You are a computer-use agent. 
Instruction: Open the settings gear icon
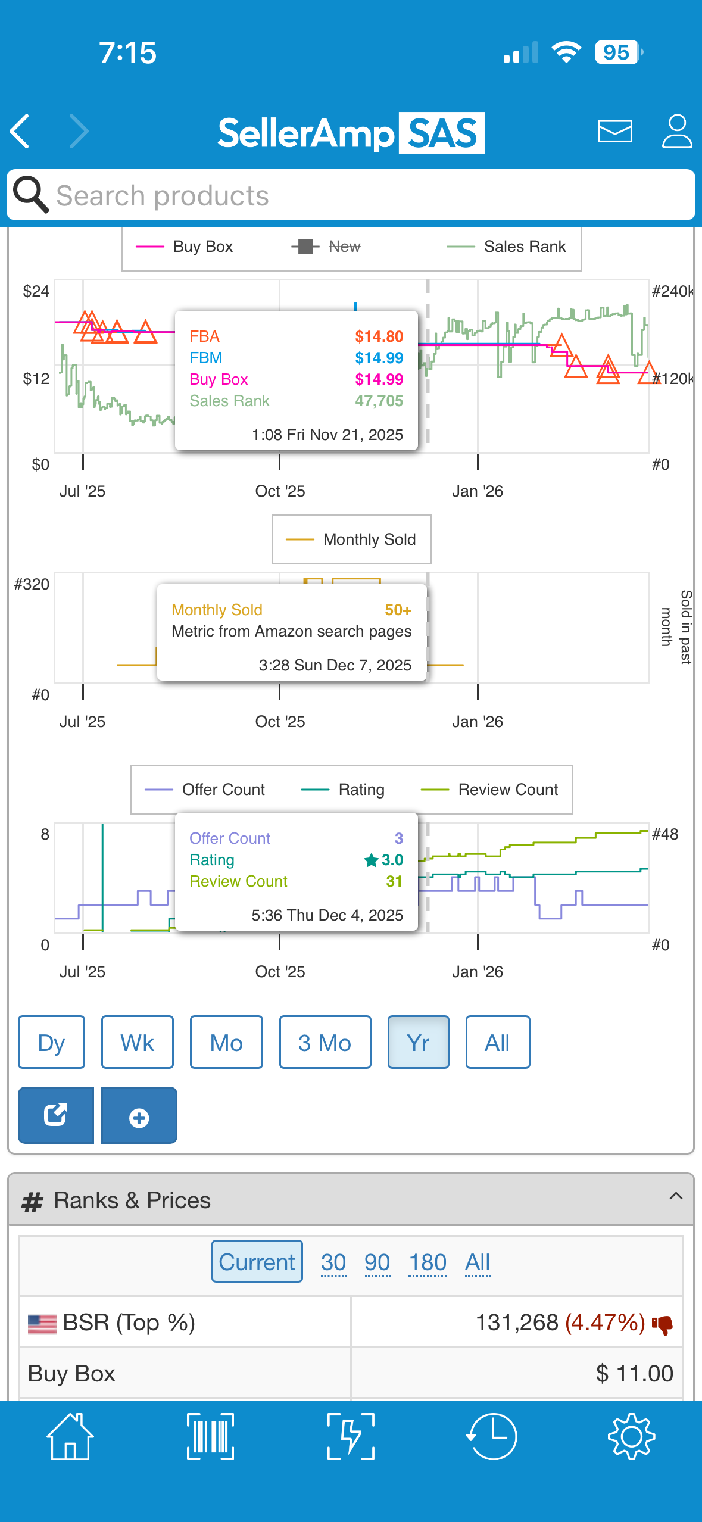(x=632, y=1436)
